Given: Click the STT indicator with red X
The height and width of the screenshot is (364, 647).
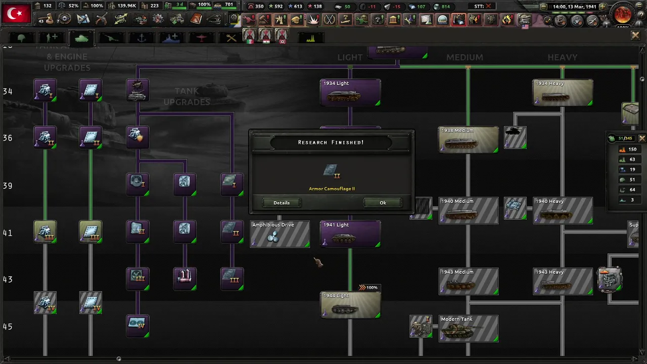Looking at the screenshot, I should click(x=483, y=7).
